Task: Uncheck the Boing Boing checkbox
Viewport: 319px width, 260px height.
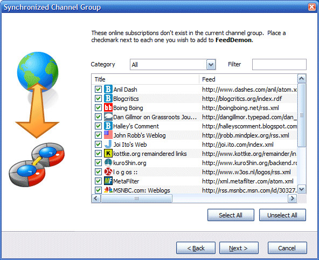Action: pyautogui.click(x=98, y=108)
